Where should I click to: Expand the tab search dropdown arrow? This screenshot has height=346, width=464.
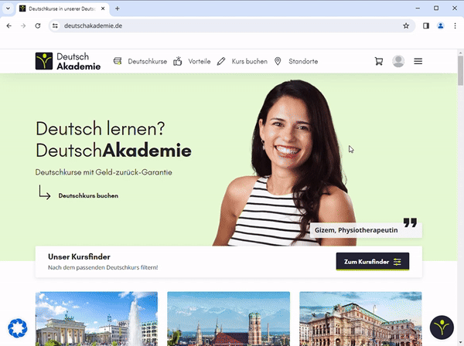[x=8, y=8]
